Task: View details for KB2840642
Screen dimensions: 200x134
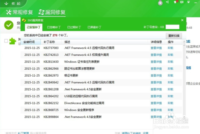Action: 156,82
